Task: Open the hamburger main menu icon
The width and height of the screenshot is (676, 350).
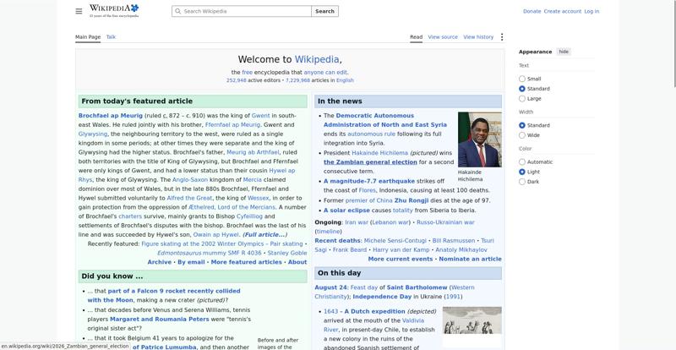Action: (79, 11)
